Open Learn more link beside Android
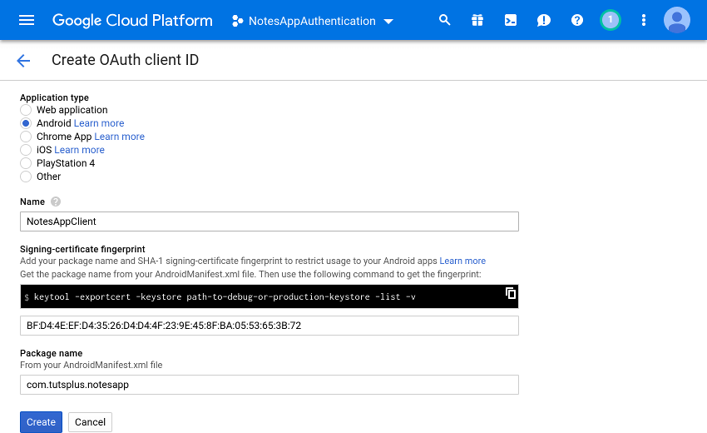 click(x=99, y=123)
